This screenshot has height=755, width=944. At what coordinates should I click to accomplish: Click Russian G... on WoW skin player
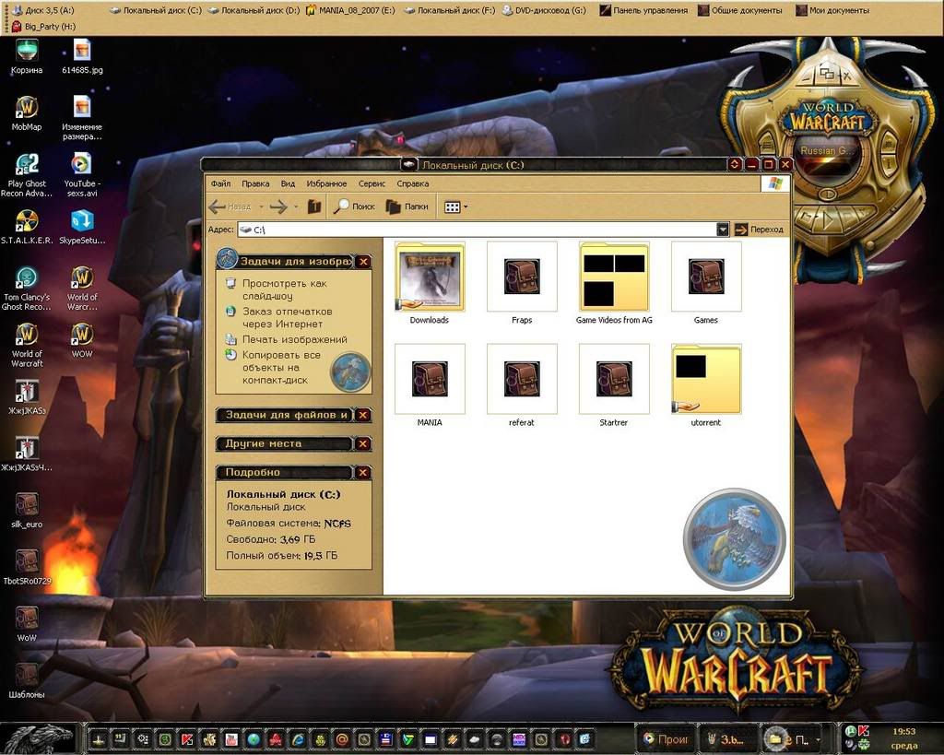tap(826, 150)
